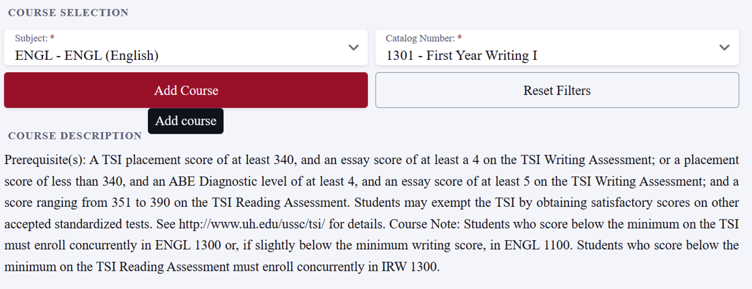Click the Course Description section heading
Image resolution: width=752 pixels, height=289 pixels.
75,136
